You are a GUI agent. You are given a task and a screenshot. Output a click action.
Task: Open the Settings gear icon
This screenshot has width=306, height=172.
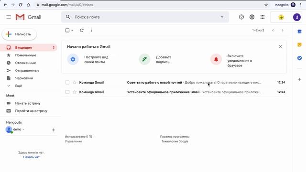[252, 17]
